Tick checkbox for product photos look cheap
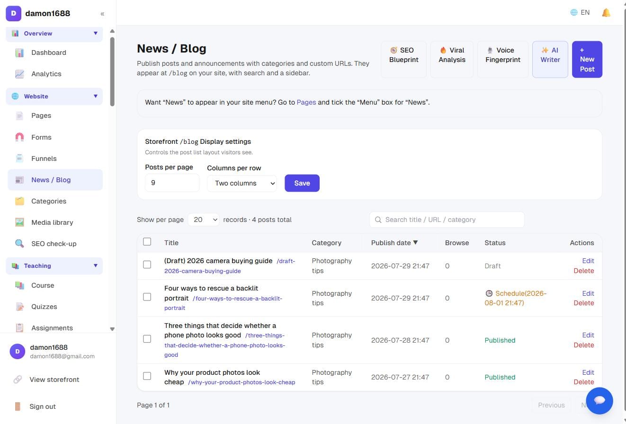The height and width of the screenshot is (424, 626). 147,376
